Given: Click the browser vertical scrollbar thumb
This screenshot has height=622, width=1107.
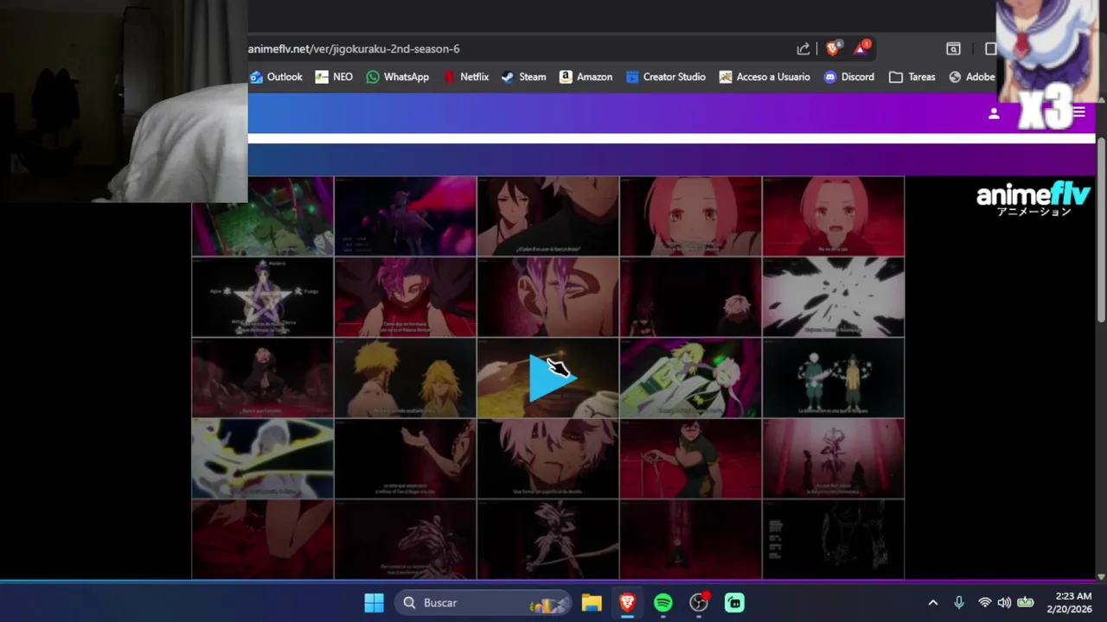Looking at the screenshot, I should [1101, 229].
